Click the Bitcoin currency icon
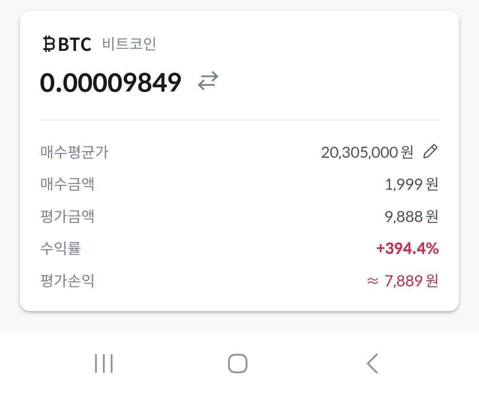Screen dimensions: 479x395 [x=48, y=43]
